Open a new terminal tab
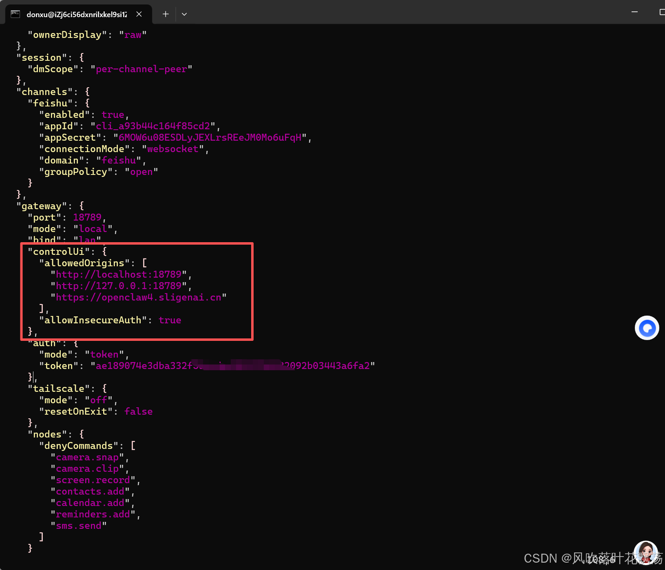Screen dimensions: 665x570 pos(166,14)
